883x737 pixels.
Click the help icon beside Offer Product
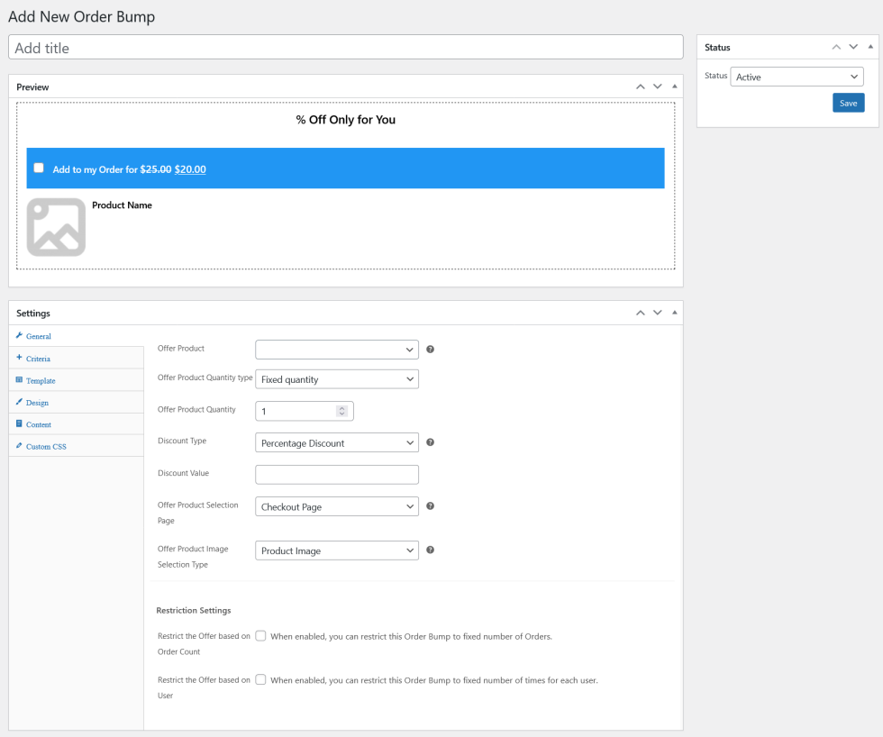click(430, 350)
